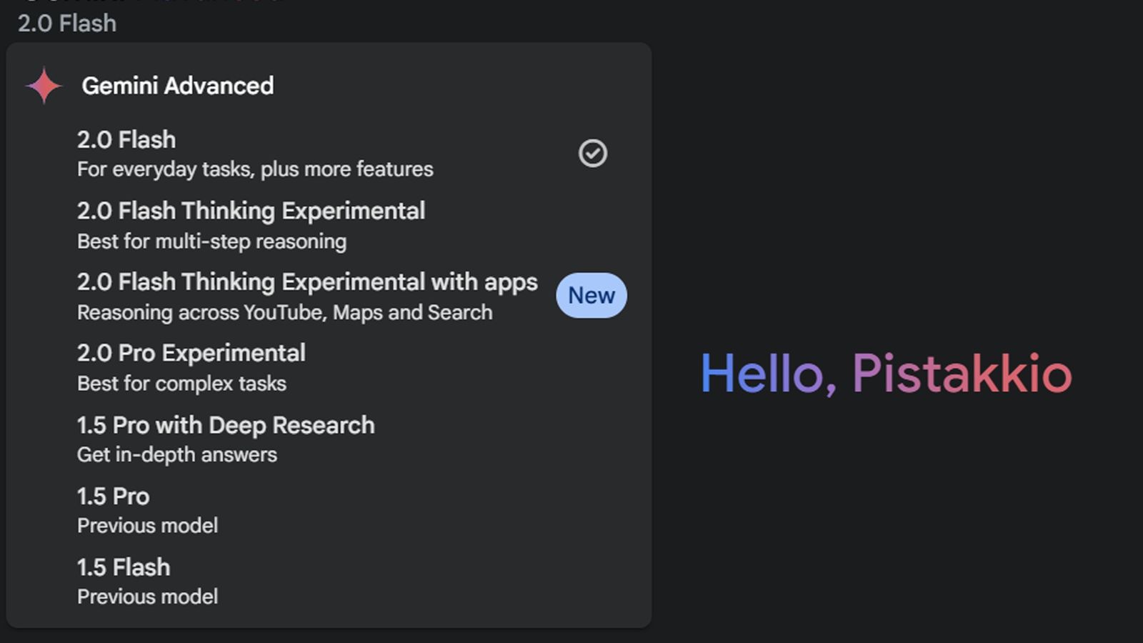Viewport: 1143px width, 643px height.
Task: Choose 2.0 Flash Thinking Experimental model
Action: click(329, 225)
